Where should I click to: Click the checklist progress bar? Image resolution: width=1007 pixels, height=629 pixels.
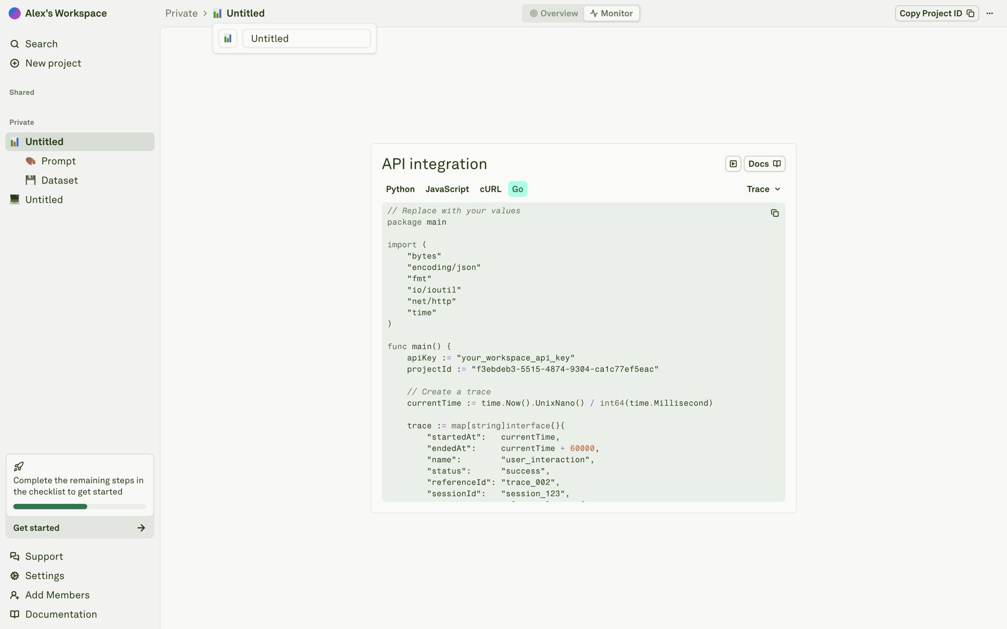click(x=80, y=506)
